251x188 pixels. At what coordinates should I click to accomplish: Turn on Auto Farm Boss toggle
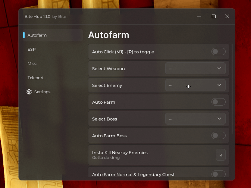coord(218,135)
